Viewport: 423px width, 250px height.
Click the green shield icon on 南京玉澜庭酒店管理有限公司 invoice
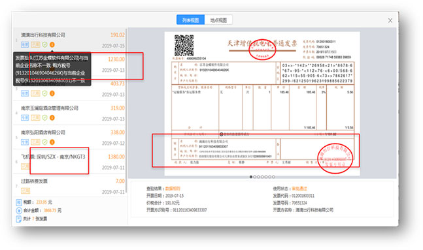(x=44, y=117)
